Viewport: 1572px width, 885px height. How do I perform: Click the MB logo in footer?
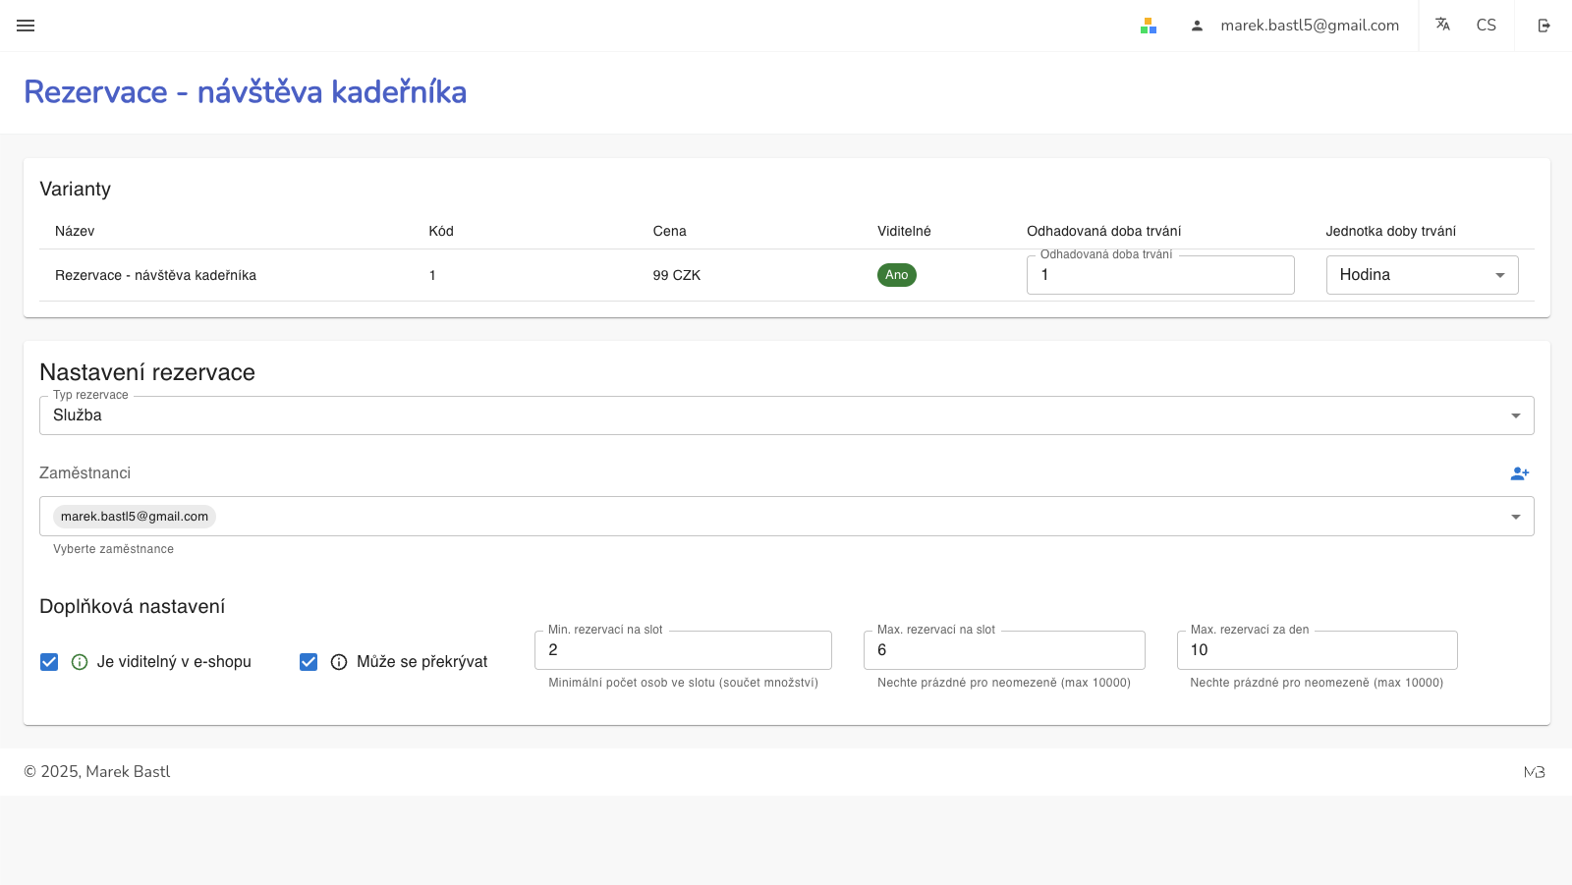click(x=1534, y=772)
